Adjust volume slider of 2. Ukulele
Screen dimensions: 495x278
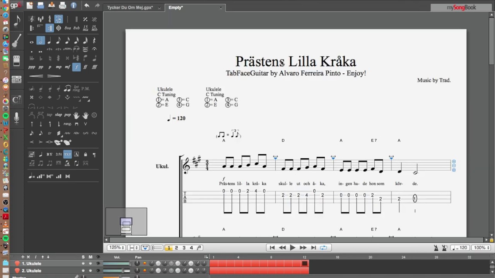click(117, 271)
